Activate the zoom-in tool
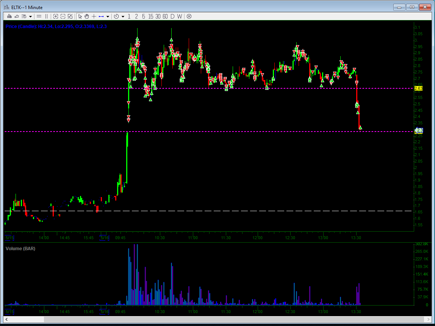 click(x=55, y=16)
